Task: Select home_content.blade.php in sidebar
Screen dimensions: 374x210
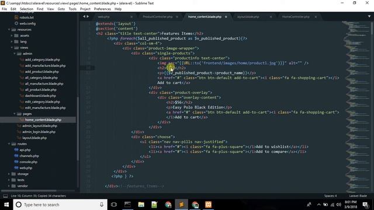Action: 43,120
